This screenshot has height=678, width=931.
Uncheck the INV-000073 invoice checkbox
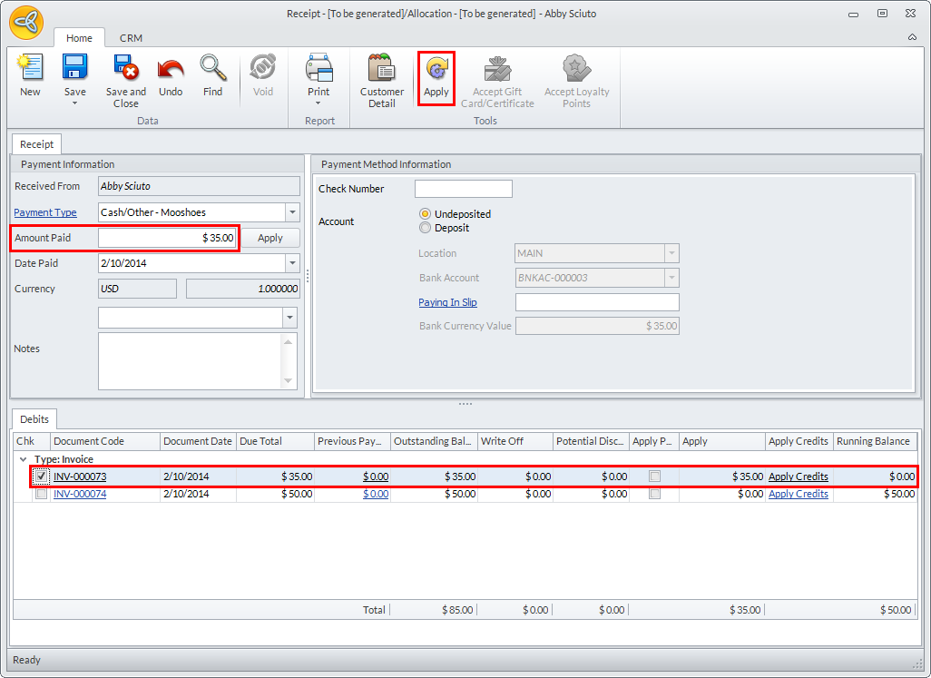pyautogui.click(x=41, y=477)
